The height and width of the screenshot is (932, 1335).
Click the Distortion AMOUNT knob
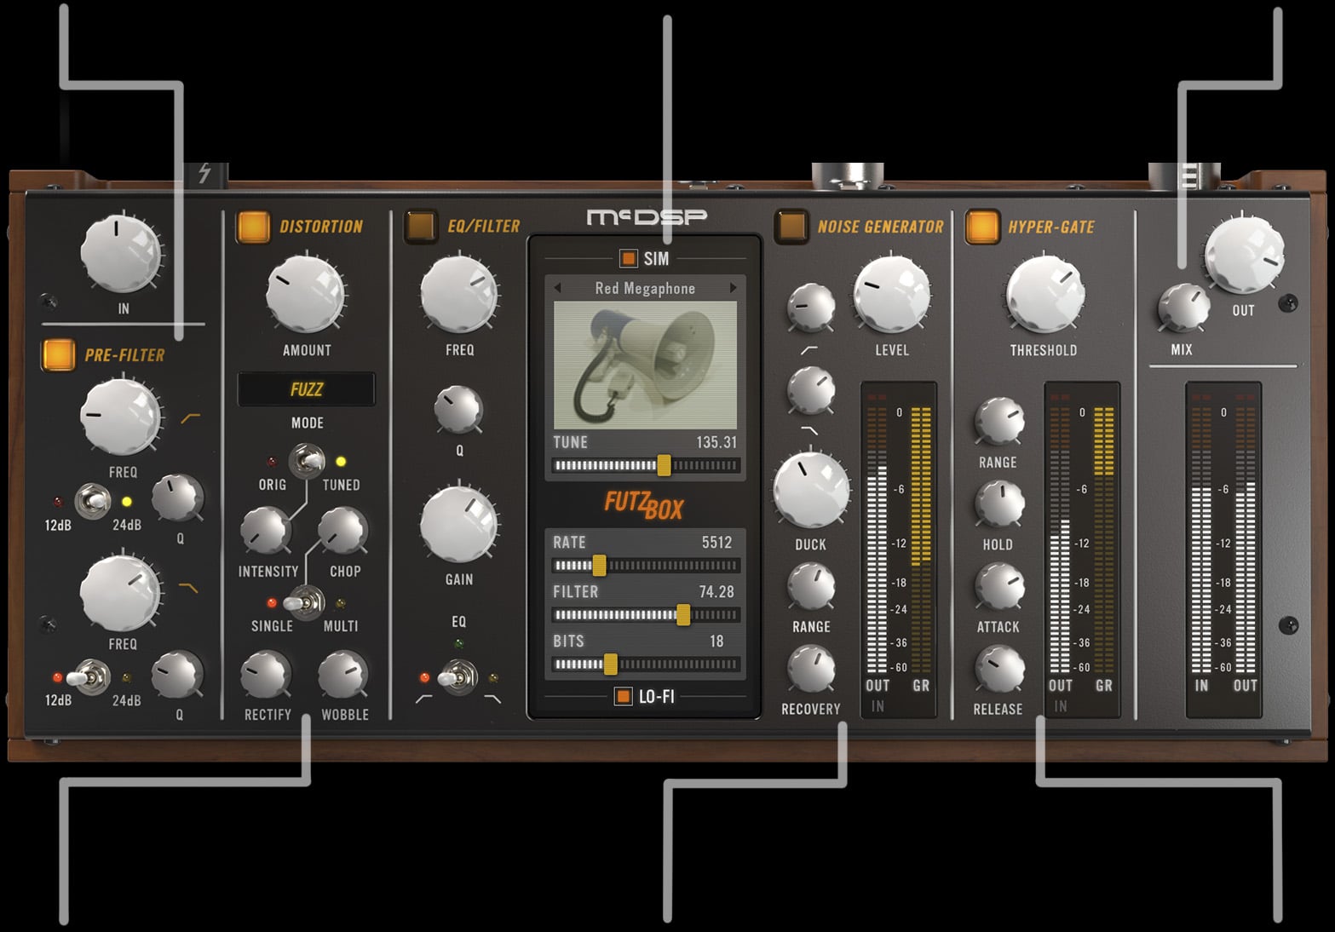pyautogui.click(x=305, y=294)
